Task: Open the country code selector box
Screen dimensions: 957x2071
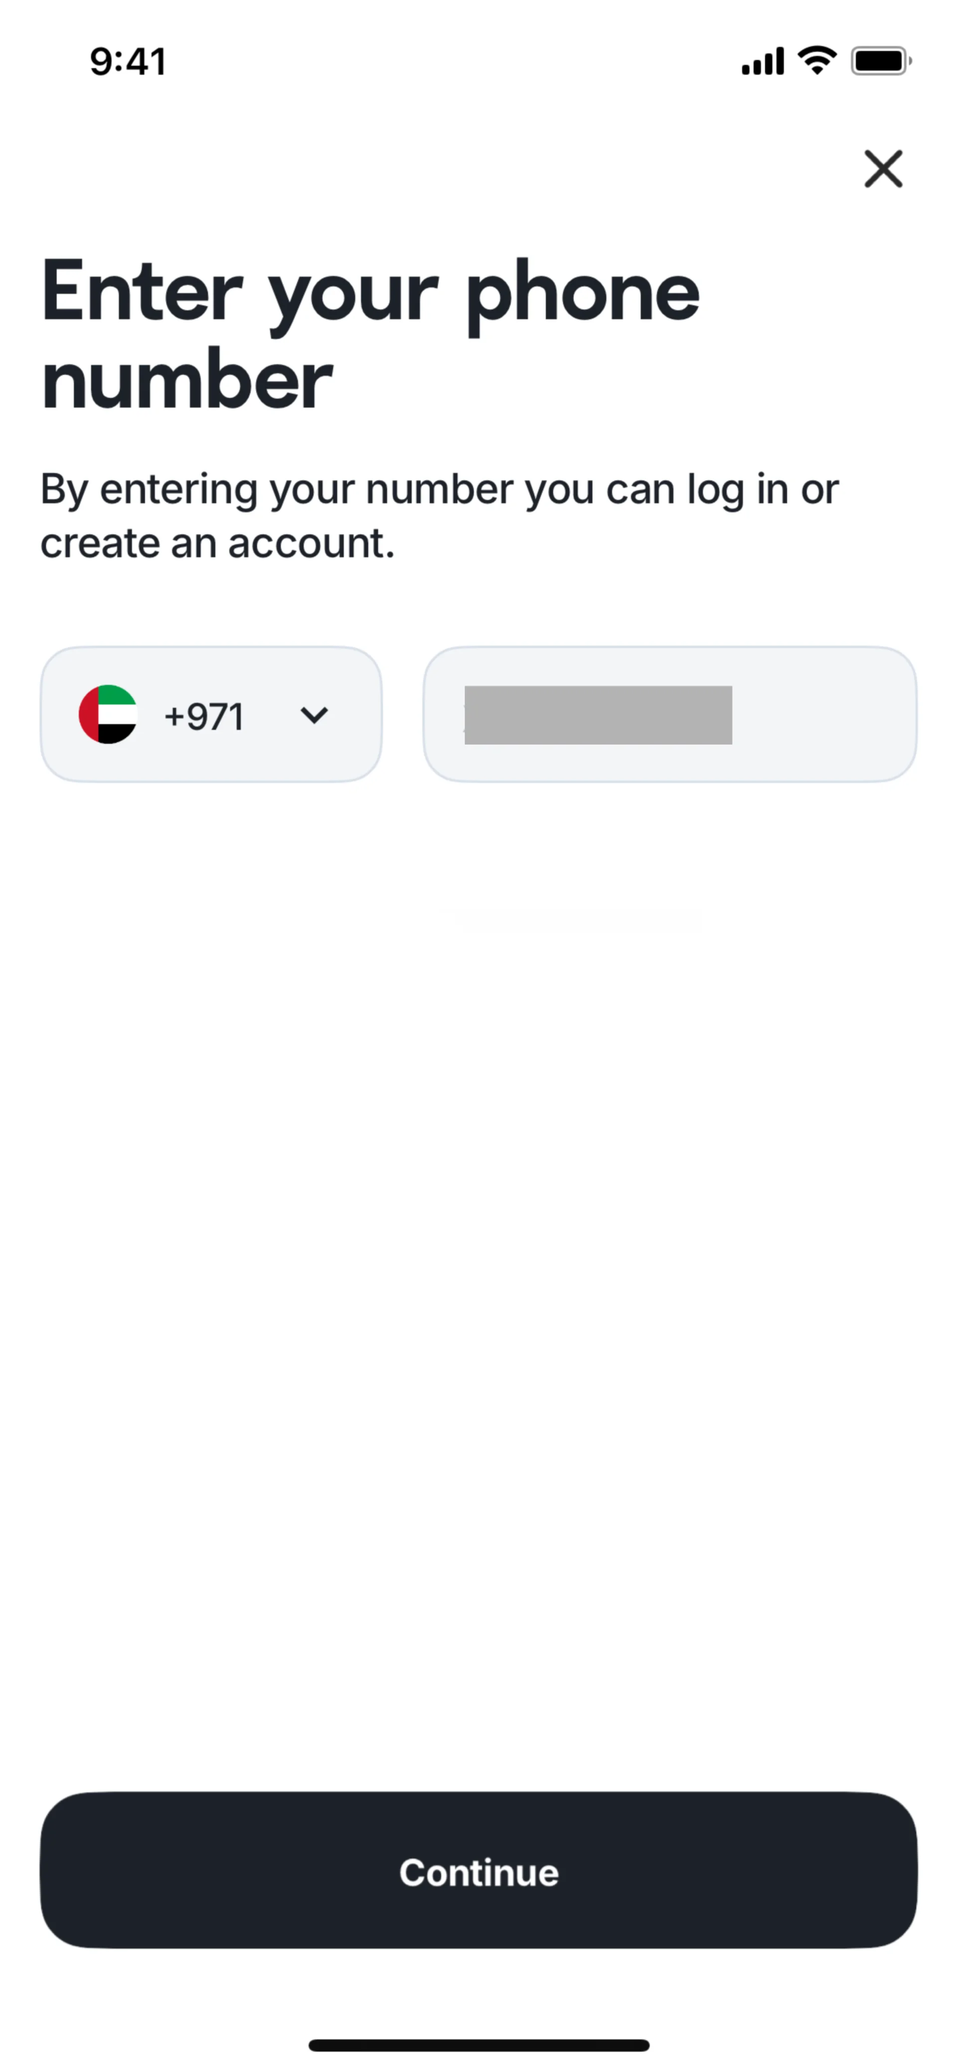Action: [211, 714]
